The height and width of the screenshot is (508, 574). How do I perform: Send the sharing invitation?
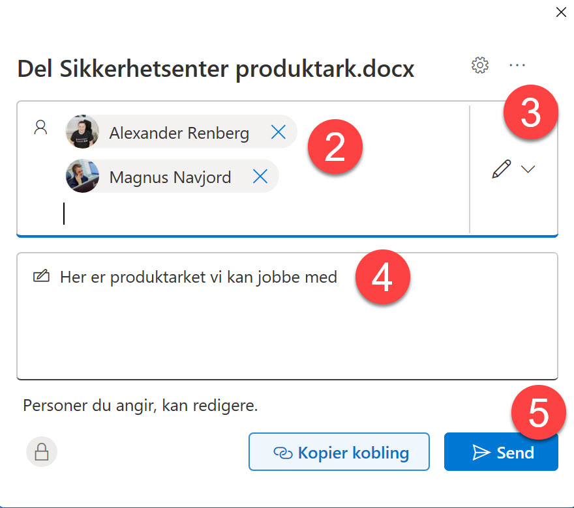[501, 451]
